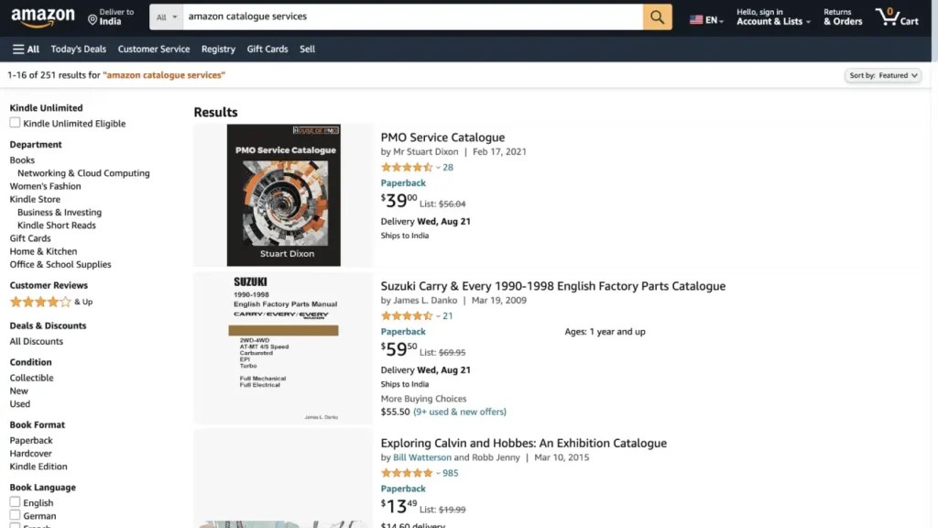This screenshot has width=938, height=528.
Task: Click the orange search magnifier button
Action: tap(657, 16)
